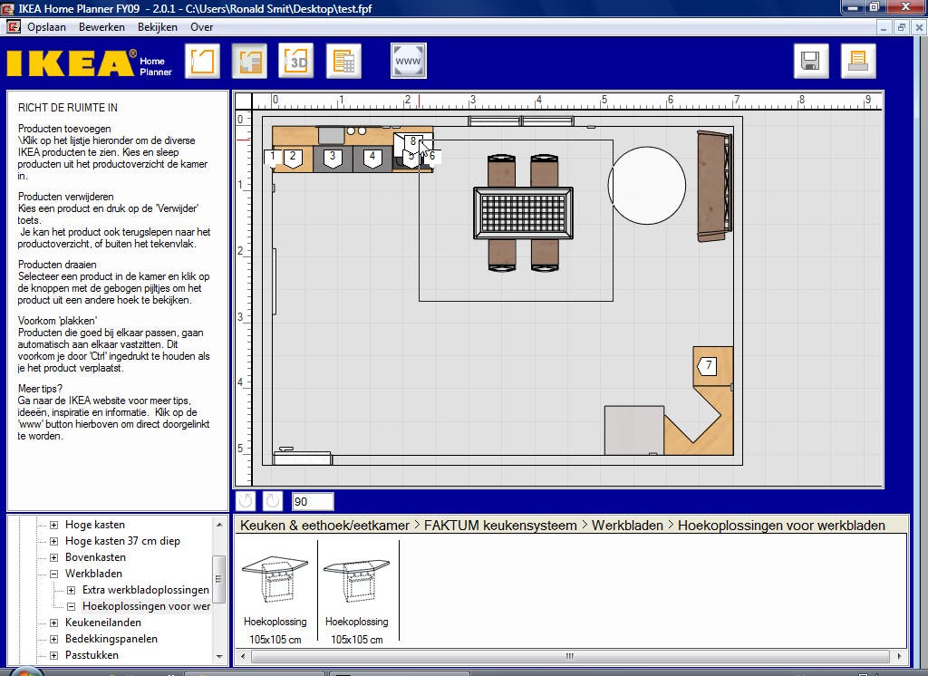Select cabinet marker 3 in the plan
Viewport: 928px width, 676px height.
tap(333, 158)
